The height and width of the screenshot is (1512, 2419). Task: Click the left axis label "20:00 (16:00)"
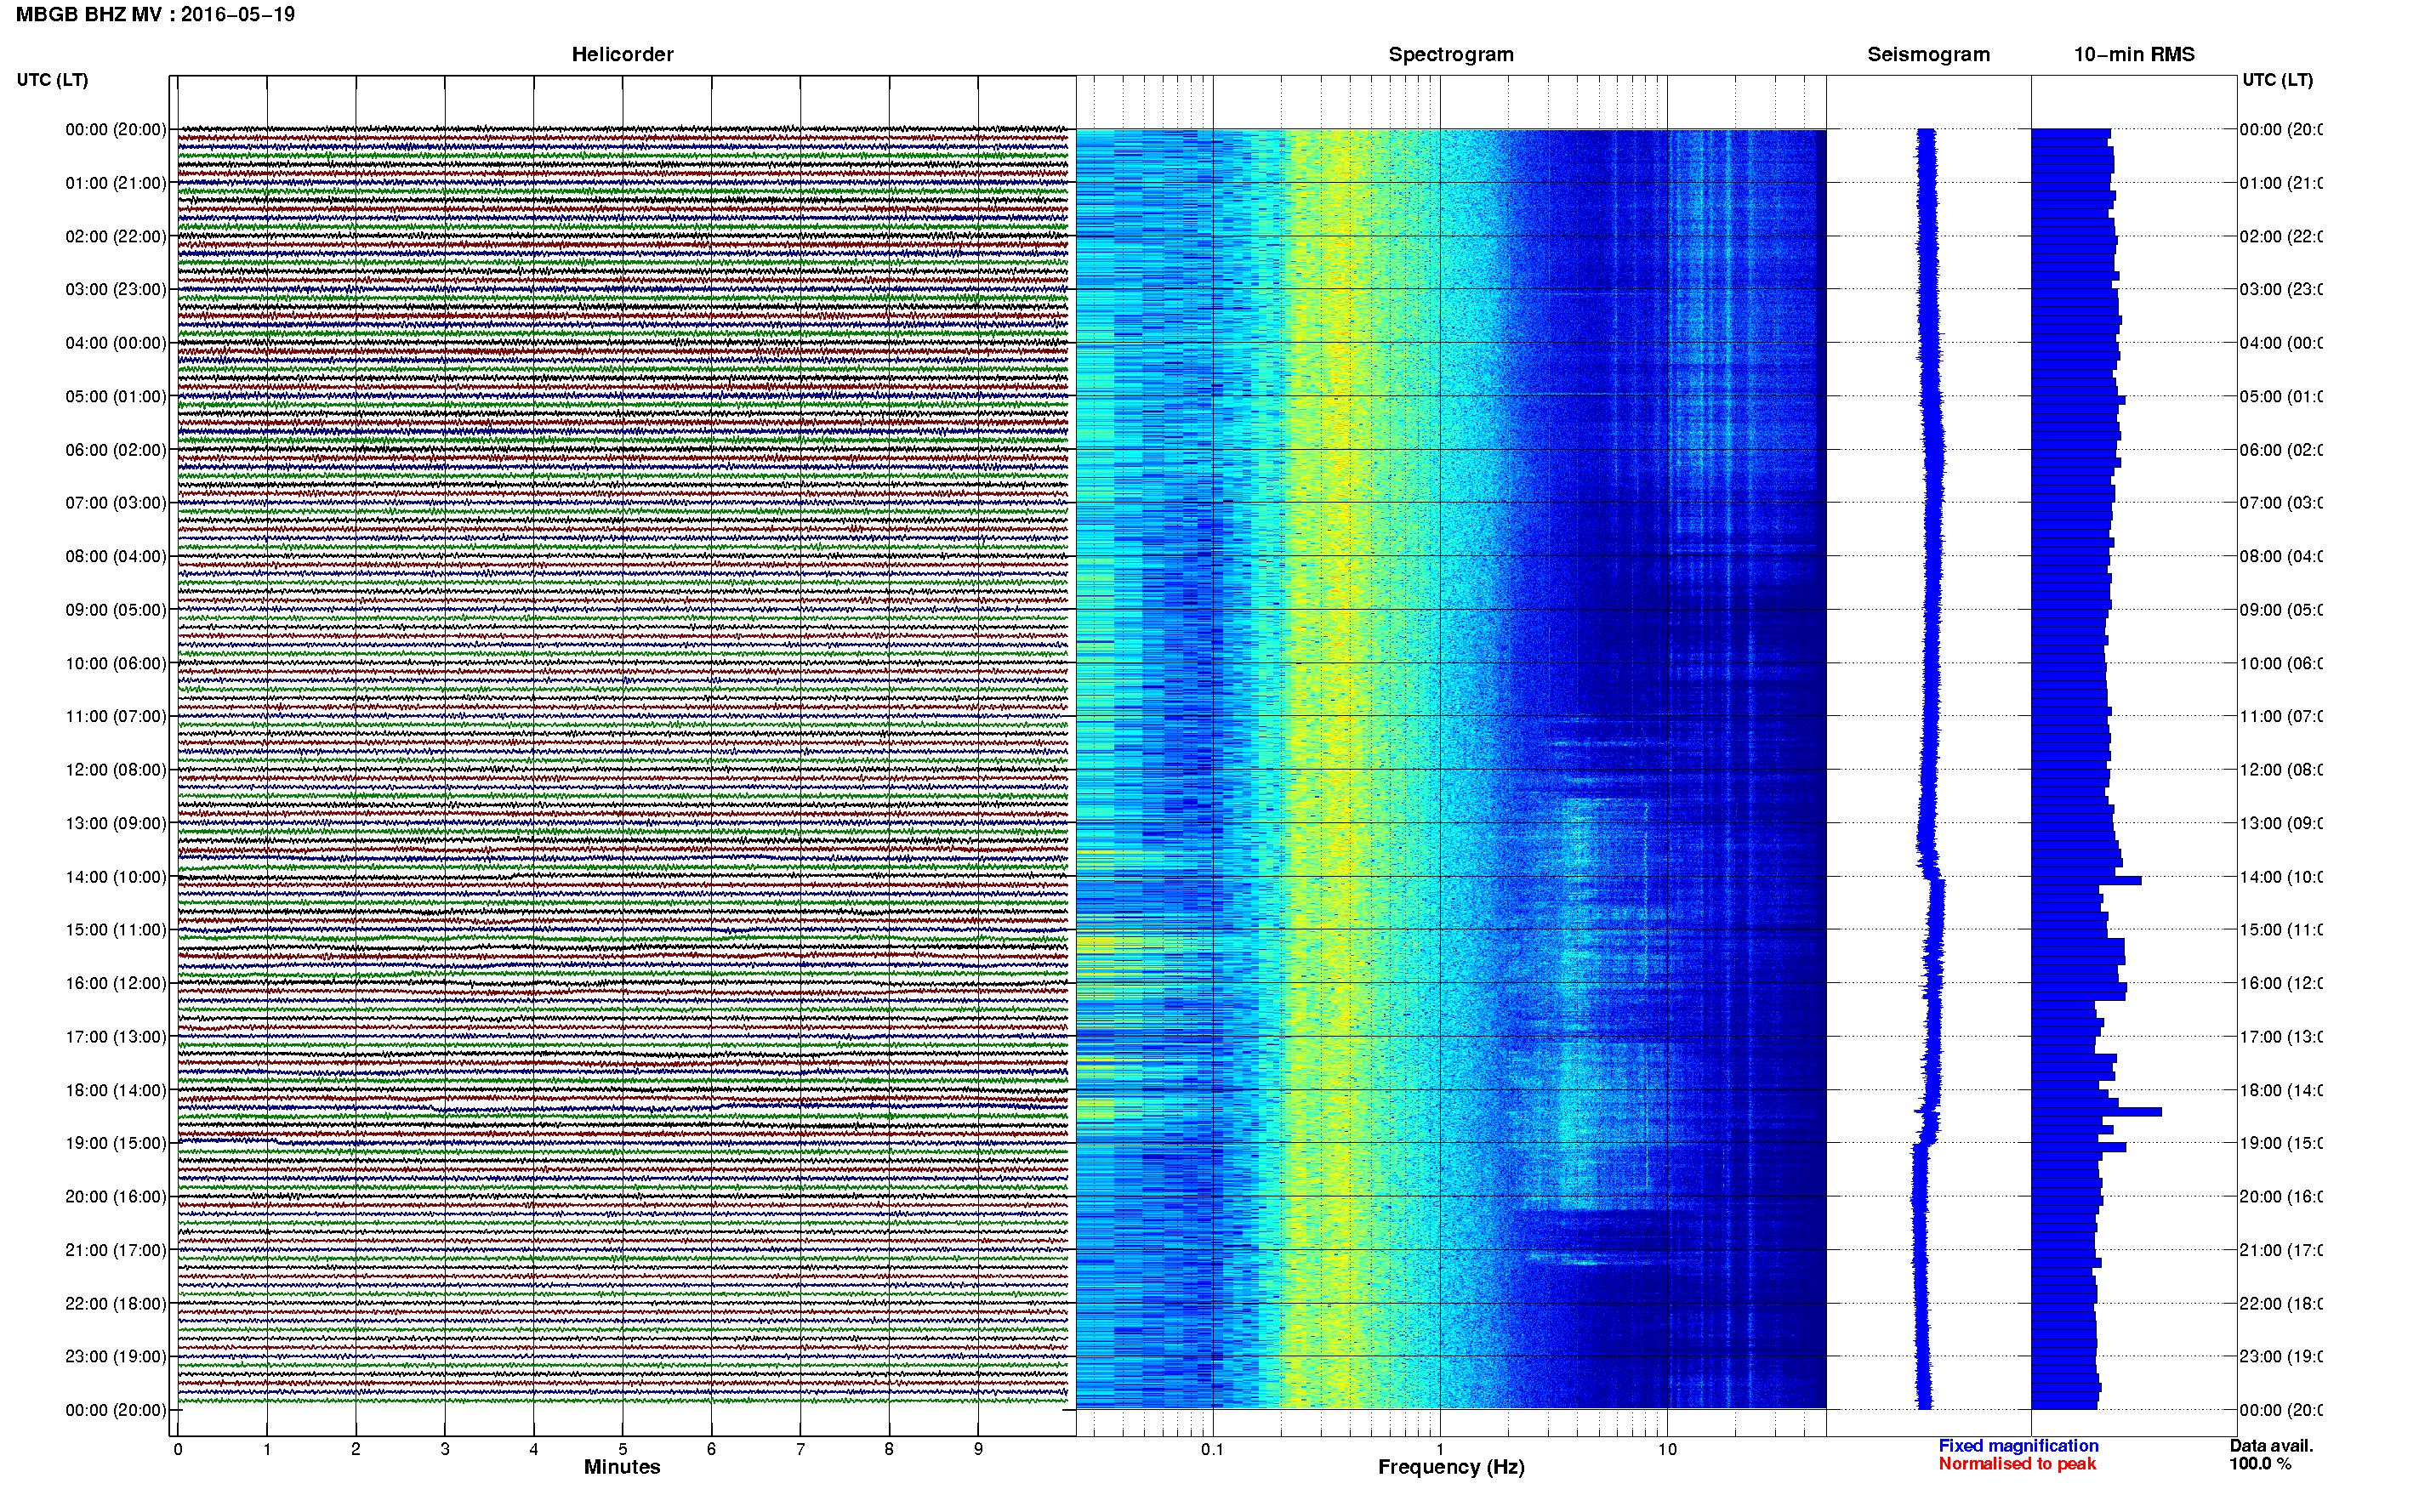pos(116,1197)
